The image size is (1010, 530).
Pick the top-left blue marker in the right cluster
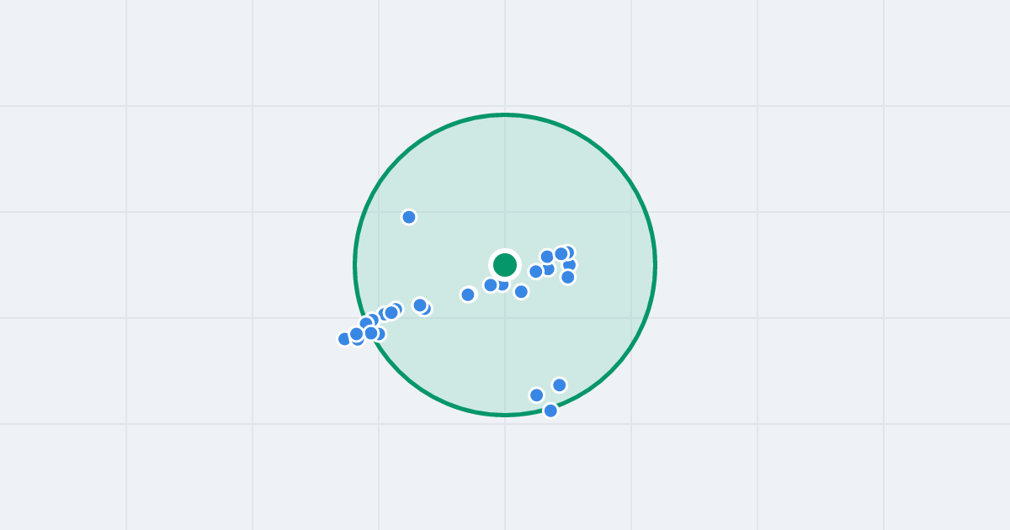547,257
